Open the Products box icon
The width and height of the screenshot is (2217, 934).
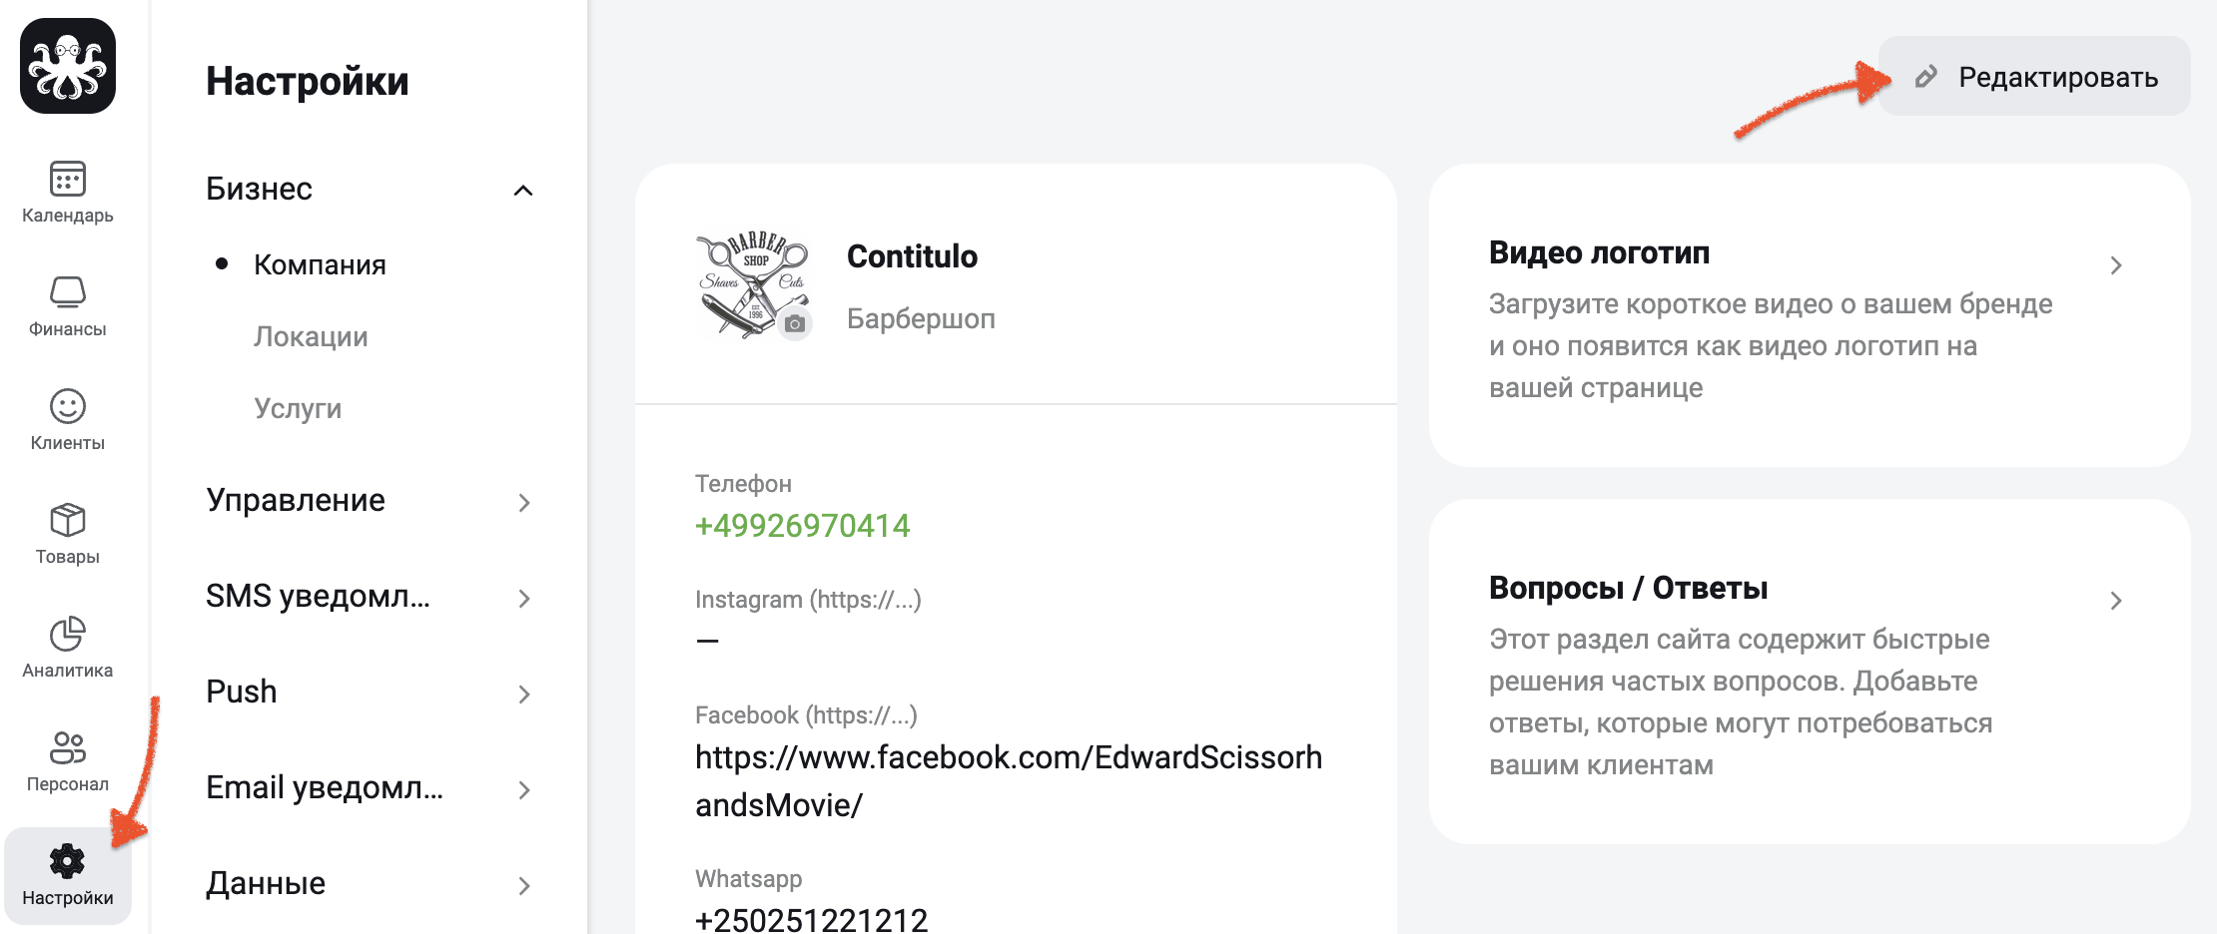tap(68, 520)
